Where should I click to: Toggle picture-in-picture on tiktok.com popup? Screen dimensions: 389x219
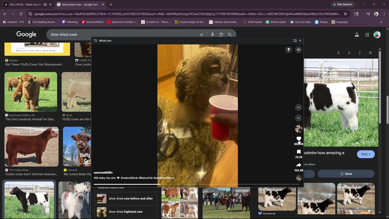pos(295,40)
